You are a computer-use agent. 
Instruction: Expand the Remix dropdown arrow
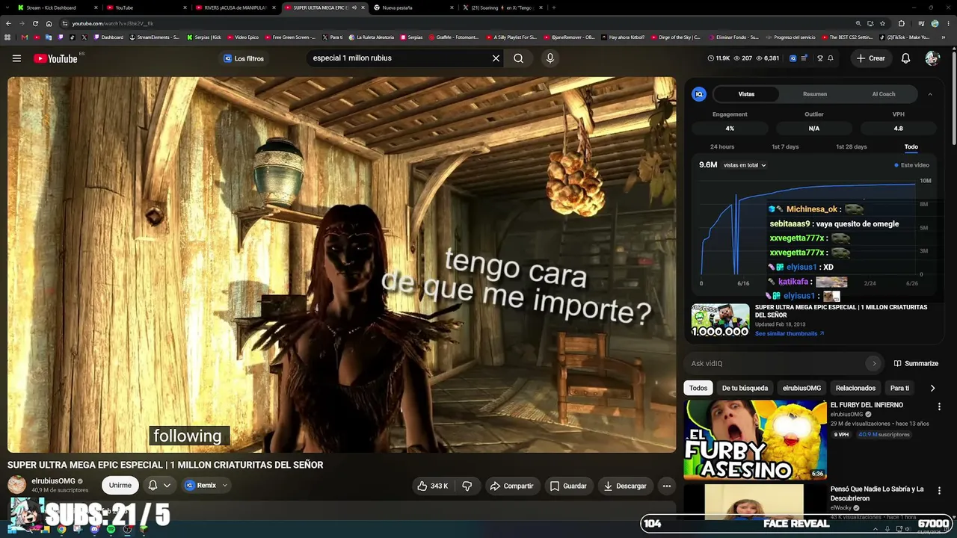pyautogui.click(x=224, y=486)
